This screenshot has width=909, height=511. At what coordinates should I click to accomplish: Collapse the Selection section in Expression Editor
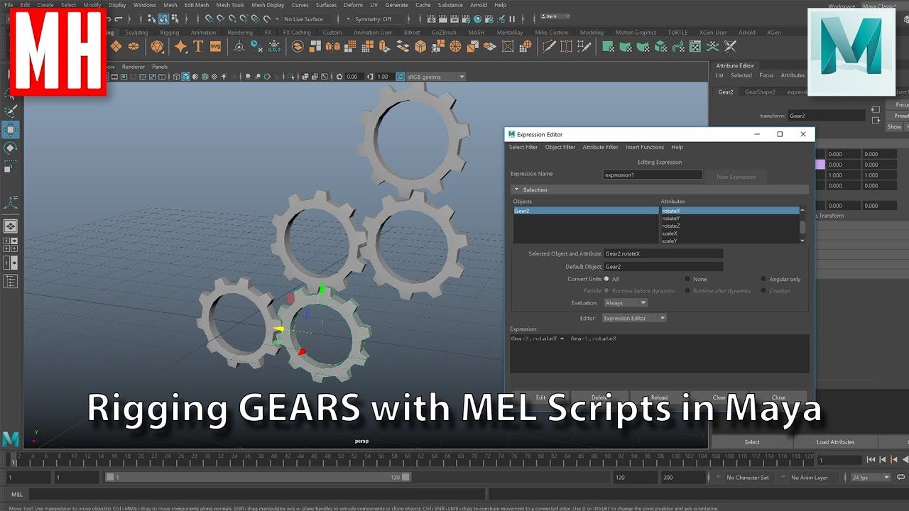[x=517, y=190]
